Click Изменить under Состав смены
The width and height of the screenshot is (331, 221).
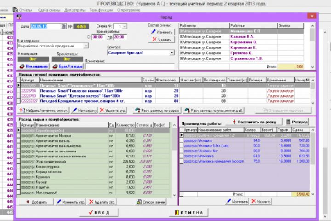(x=161, y=32)
